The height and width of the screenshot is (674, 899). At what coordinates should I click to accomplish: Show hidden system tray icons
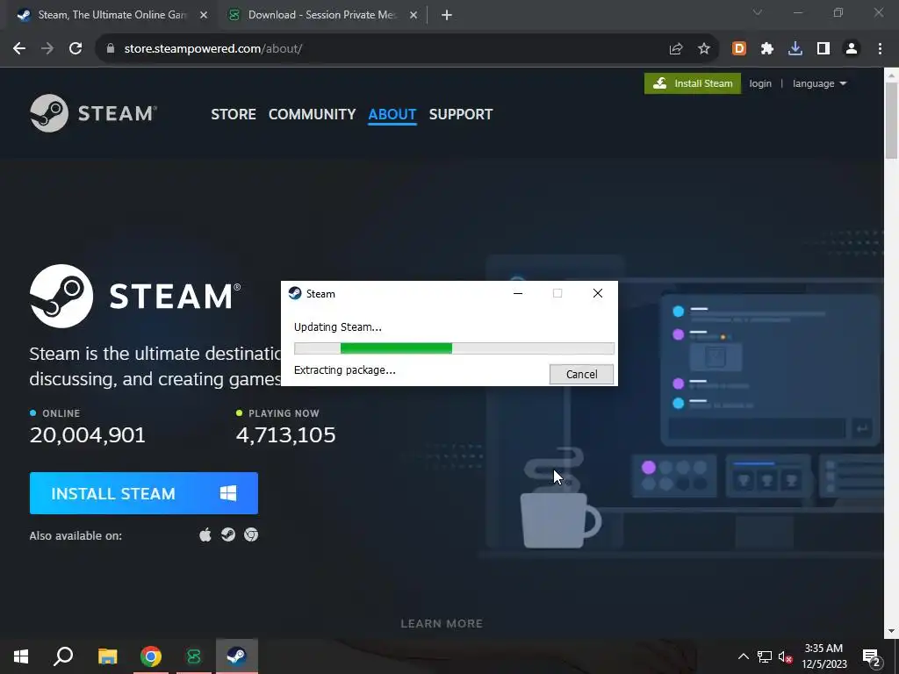[743, 656]
